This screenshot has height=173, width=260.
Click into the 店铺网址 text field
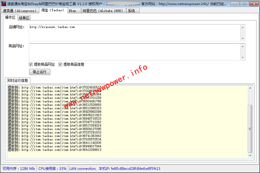[x=134, y=33]
